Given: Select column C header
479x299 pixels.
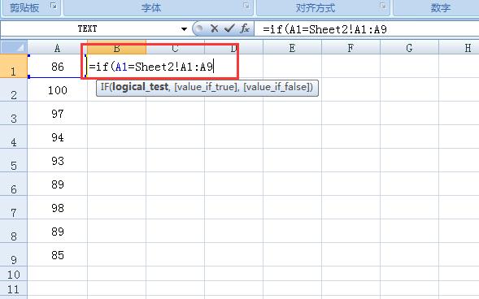Looking at the screenshot, I should pyautogui.click(x=175, y=48).
